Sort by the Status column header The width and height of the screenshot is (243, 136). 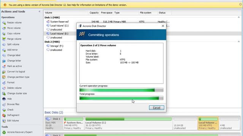pos(164,12)
